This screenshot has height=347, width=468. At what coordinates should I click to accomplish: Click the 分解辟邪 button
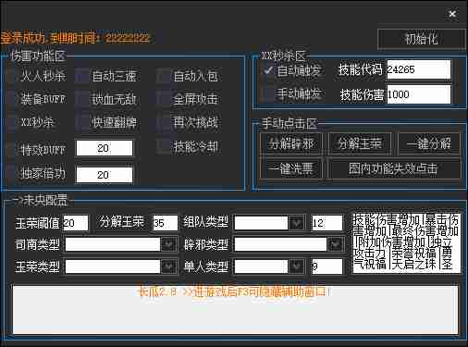(x=291, y=143)
